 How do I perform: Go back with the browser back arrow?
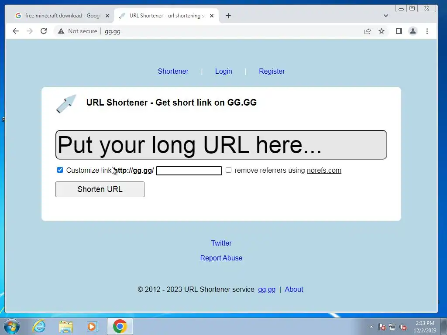[16, 31]
